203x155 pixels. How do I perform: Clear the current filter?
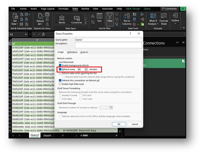[117, 14]
